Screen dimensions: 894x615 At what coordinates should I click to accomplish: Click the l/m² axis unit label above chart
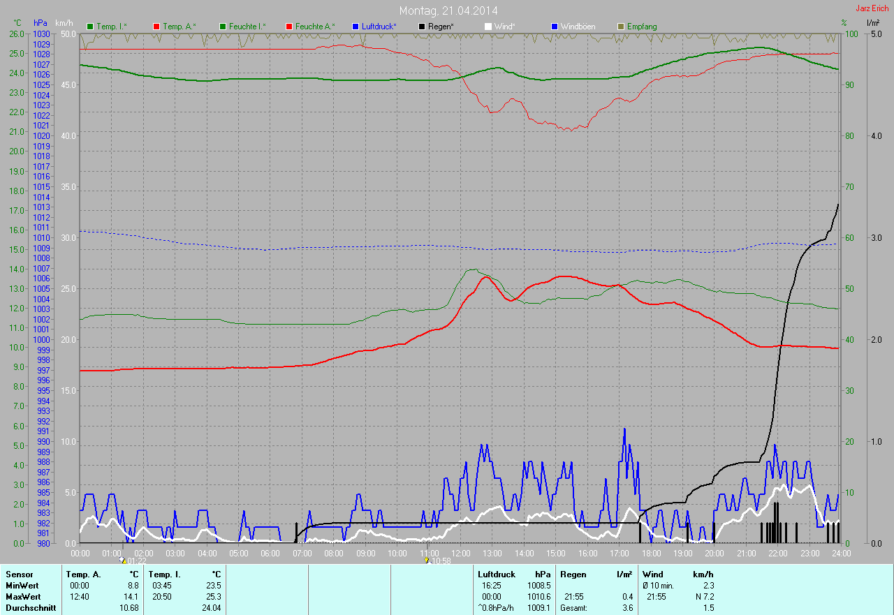[x=872, y=23]
